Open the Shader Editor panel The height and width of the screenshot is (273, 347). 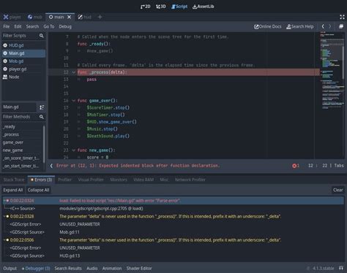click(139, 269)
